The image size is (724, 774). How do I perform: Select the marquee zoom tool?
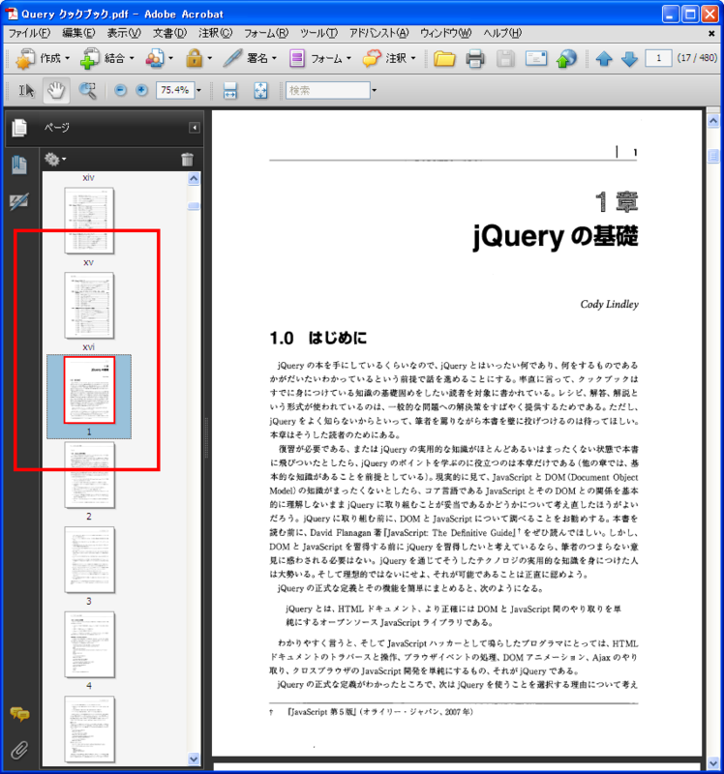tap(87, 90)
